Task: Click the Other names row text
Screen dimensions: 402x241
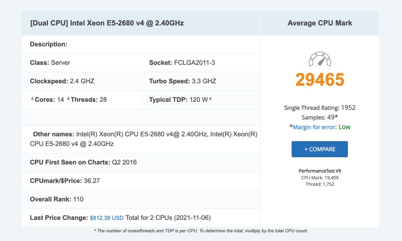Action: tap(143, 139)
